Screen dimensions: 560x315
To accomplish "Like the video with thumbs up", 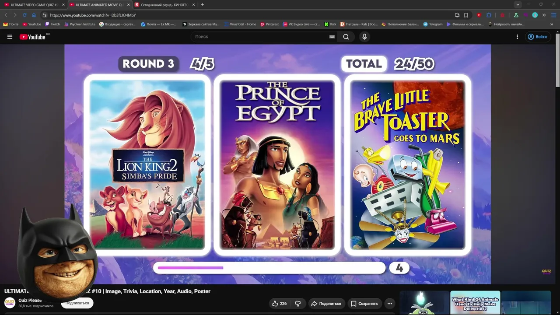I will [279, 304].
